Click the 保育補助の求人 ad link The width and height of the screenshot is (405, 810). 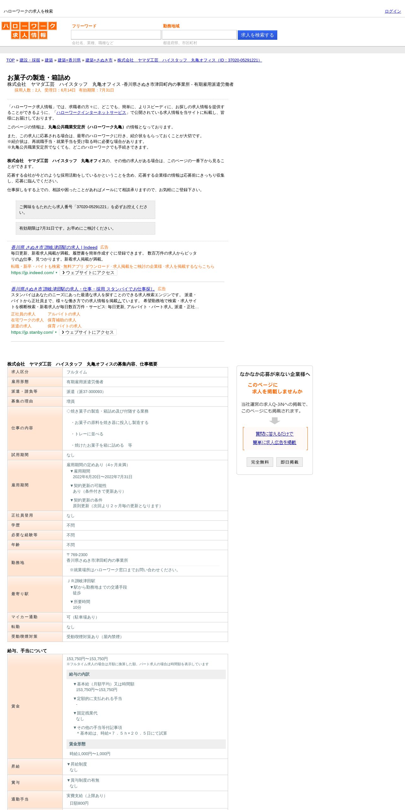pos(62,320)
